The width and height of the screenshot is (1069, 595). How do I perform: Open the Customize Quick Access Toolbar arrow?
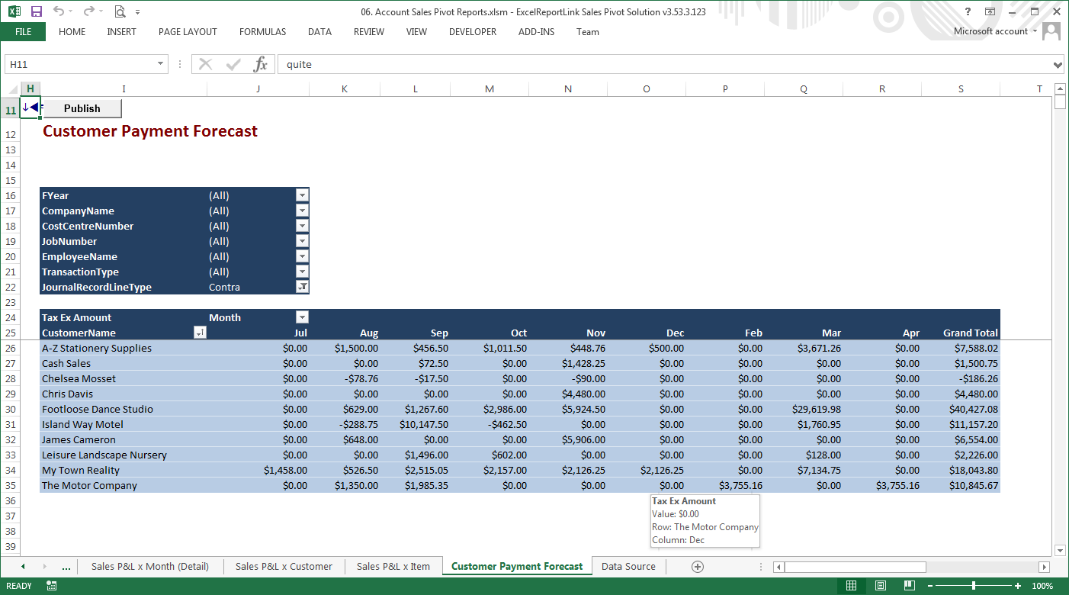coord(137,12)
